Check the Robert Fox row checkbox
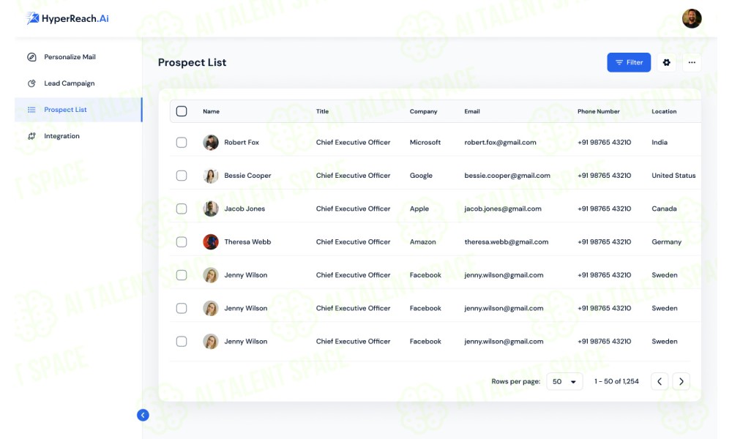 (182, 142)
